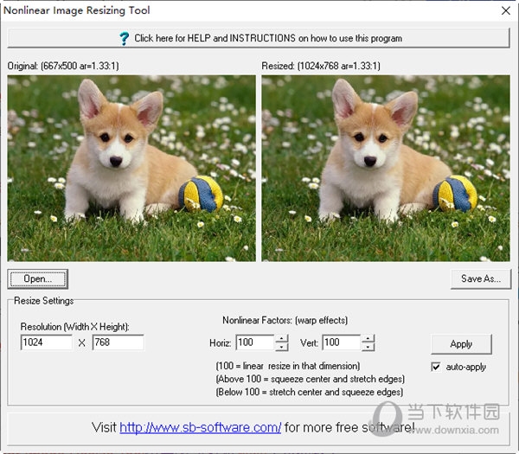The width and height of the screenshot is (519, 454).
Task: Increase Vert factor with up arrow
Action: (x=368, y=338)
